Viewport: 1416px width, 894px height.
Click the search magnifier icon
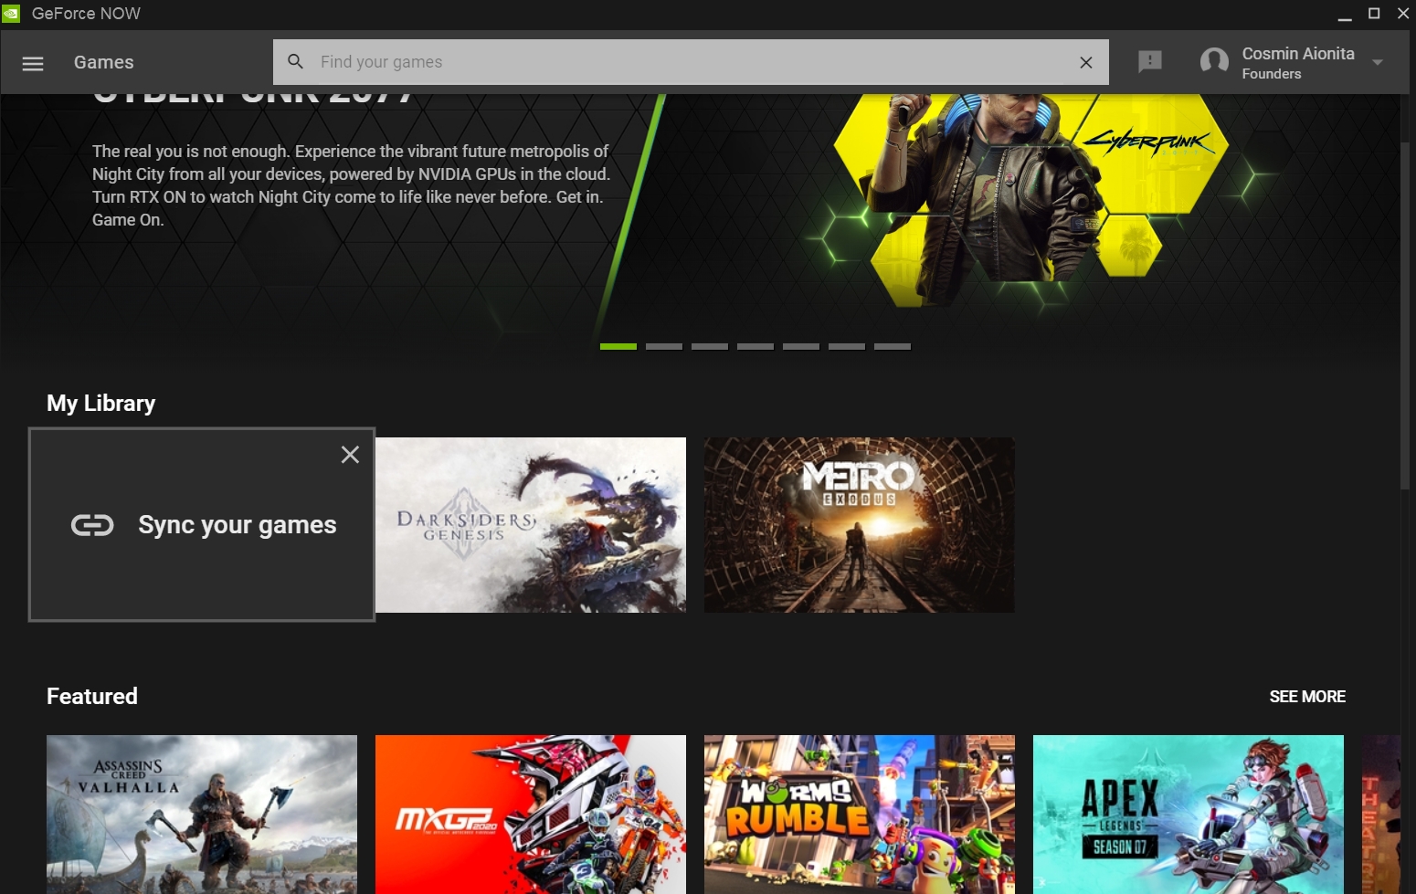click(295, 61)
